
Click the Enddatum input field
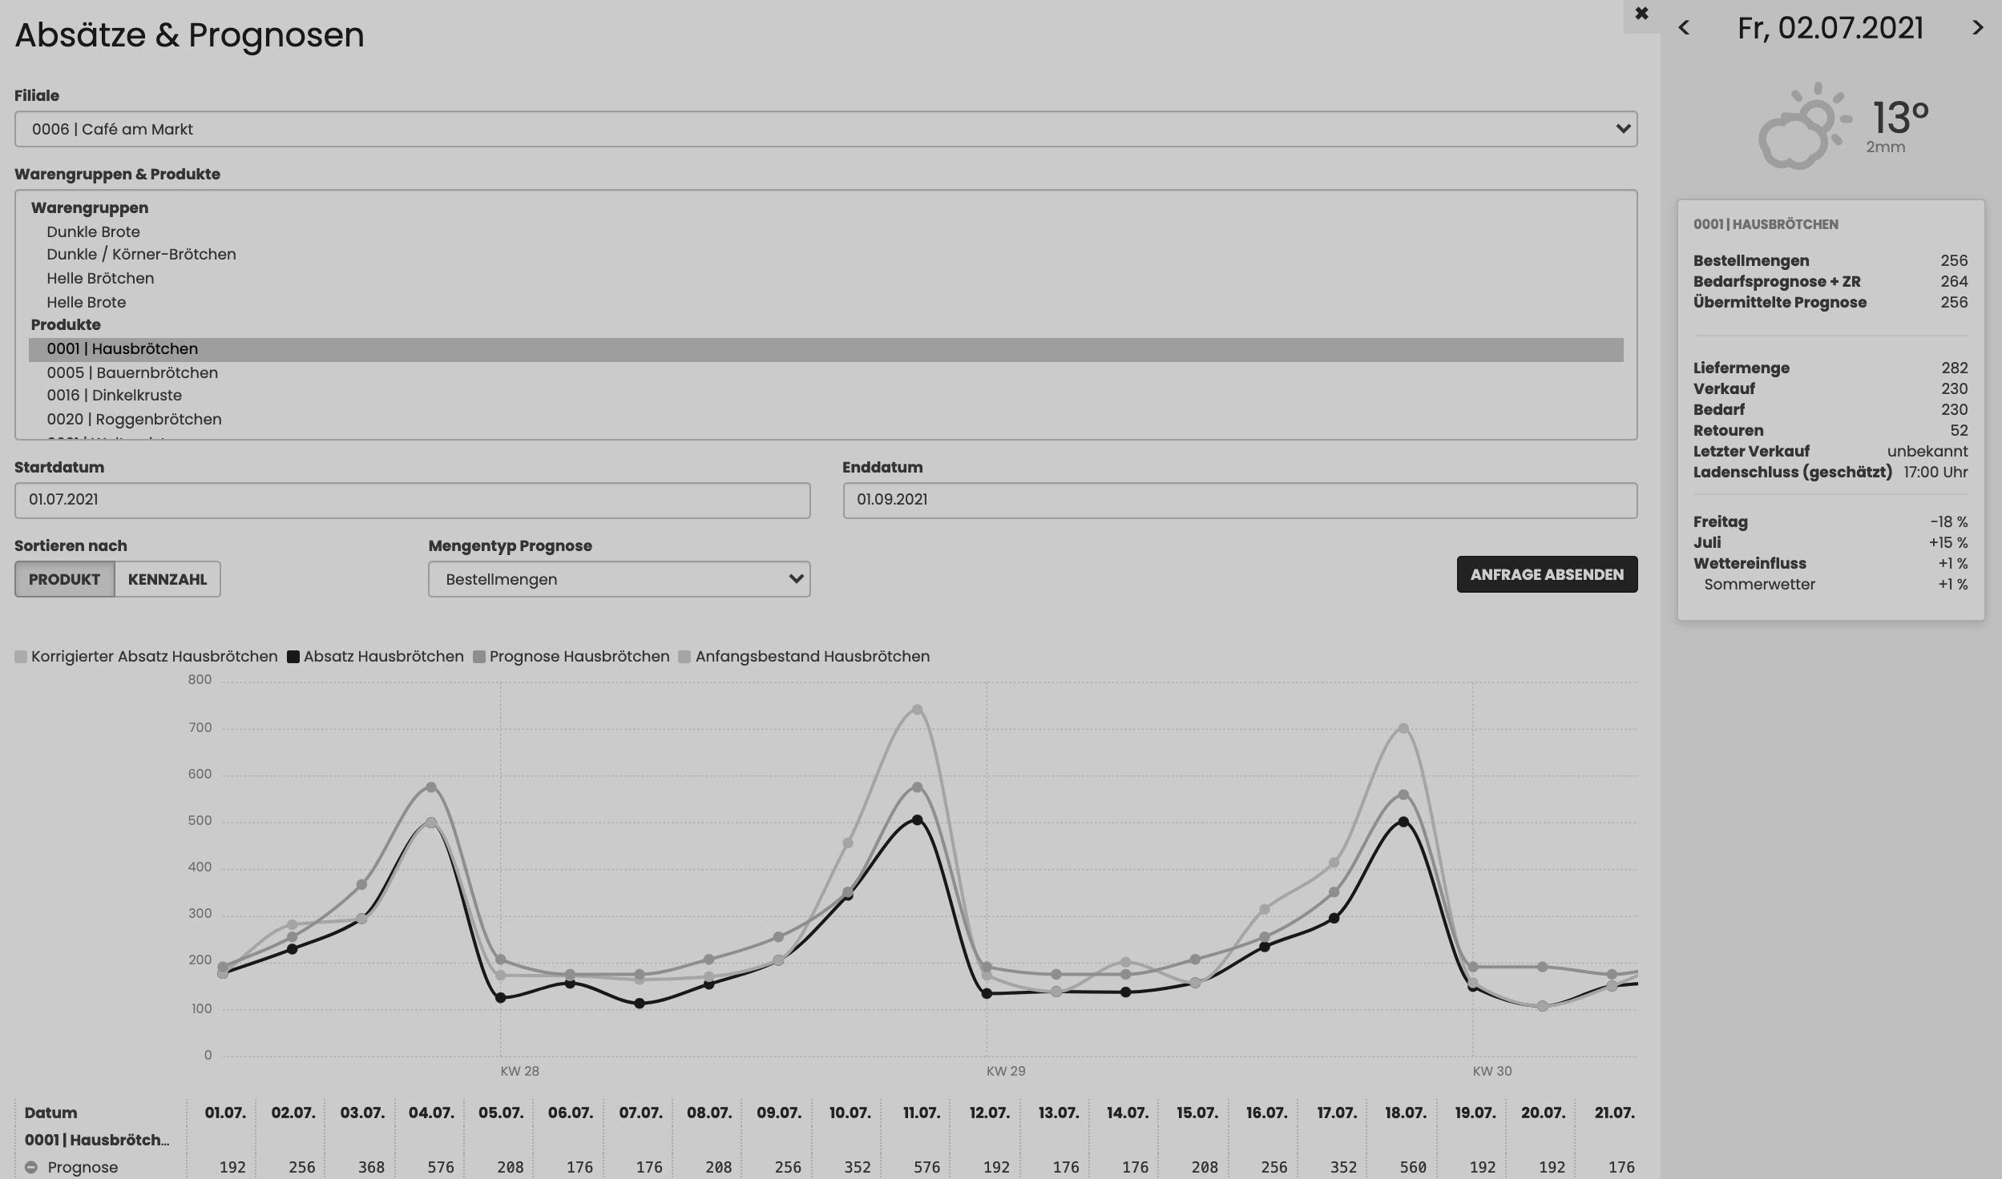(1239, 500)
